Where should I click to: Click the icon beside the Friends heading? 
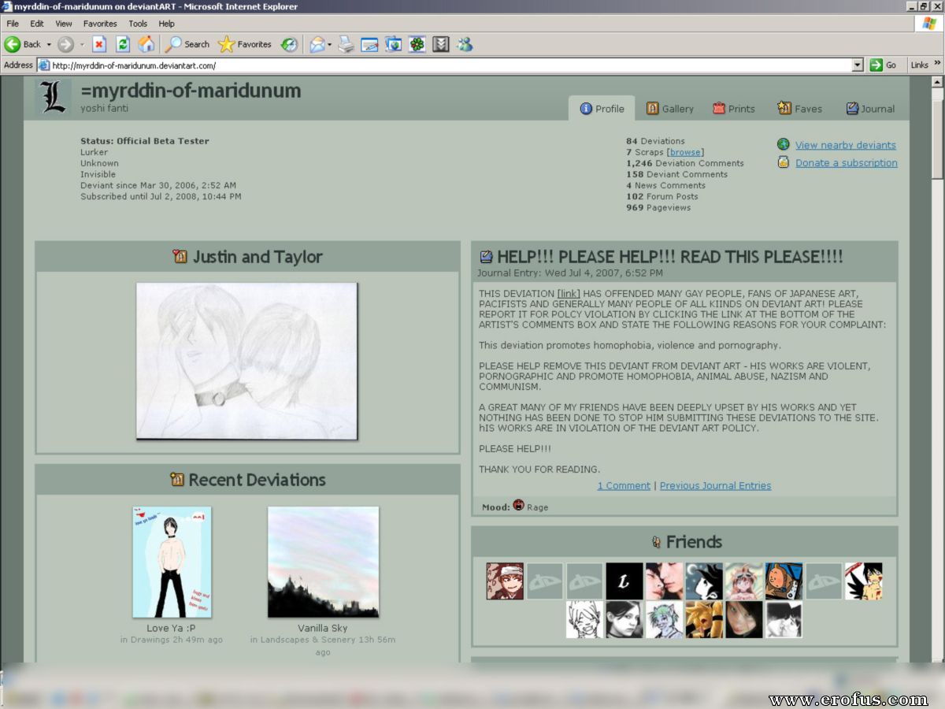point(656,541)
